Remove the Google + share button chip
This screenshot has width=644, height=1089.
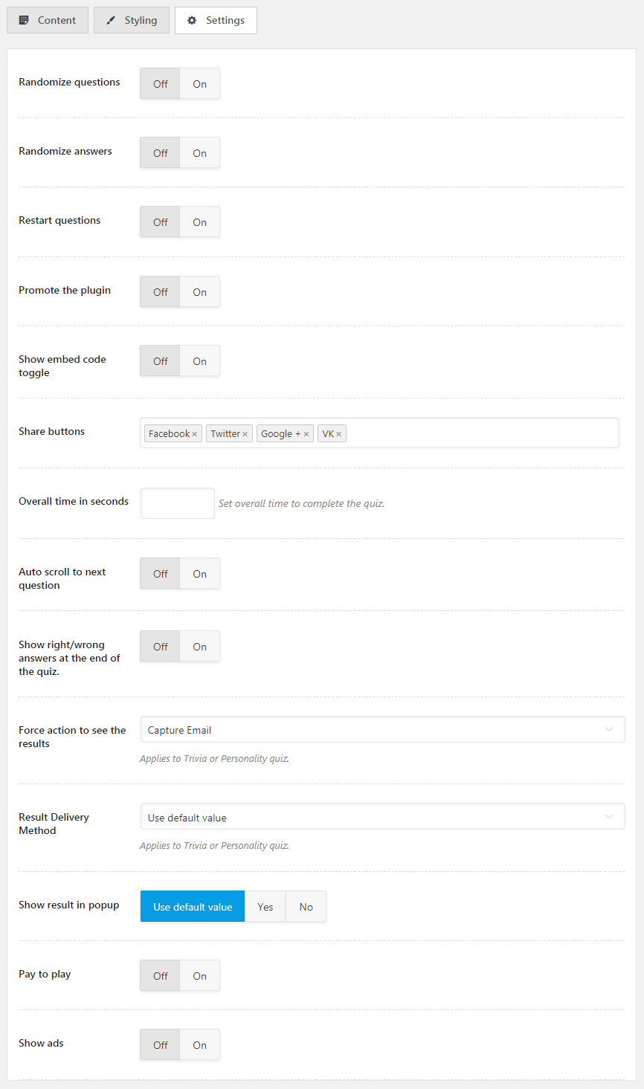click(x=306, y=433)
